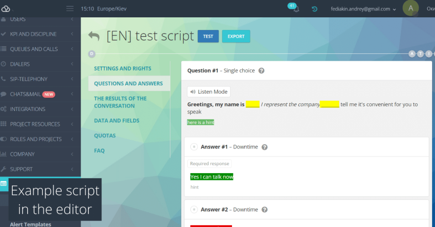Open the notifications bell with 41 badge
The height and width of the screenshot is (227, 435).
click(294, 8)
